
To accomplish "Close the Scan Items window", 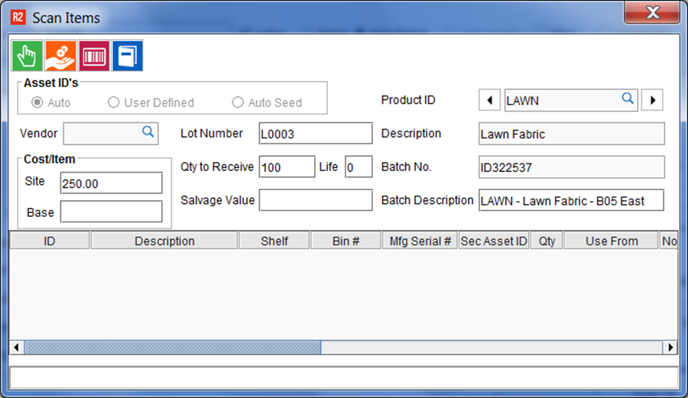I will 651,13.
